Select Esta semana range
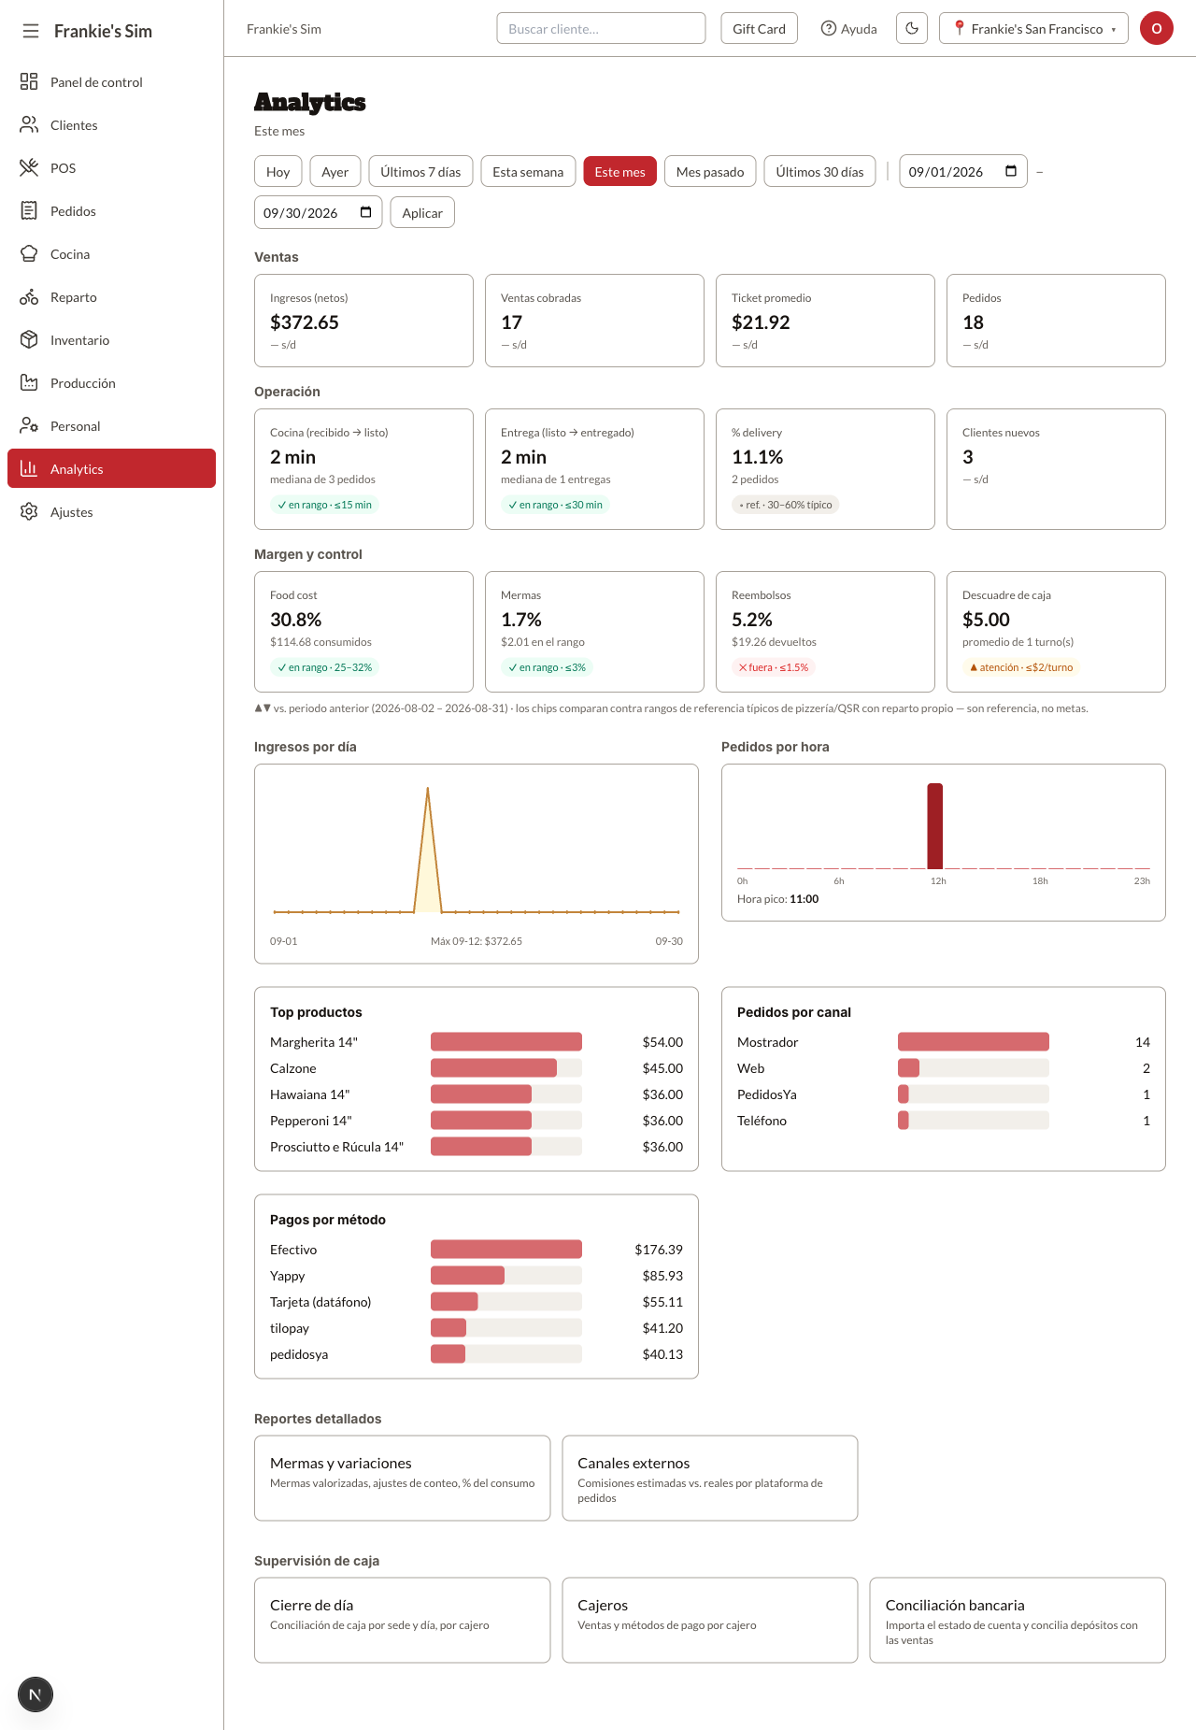 (528, 171)
